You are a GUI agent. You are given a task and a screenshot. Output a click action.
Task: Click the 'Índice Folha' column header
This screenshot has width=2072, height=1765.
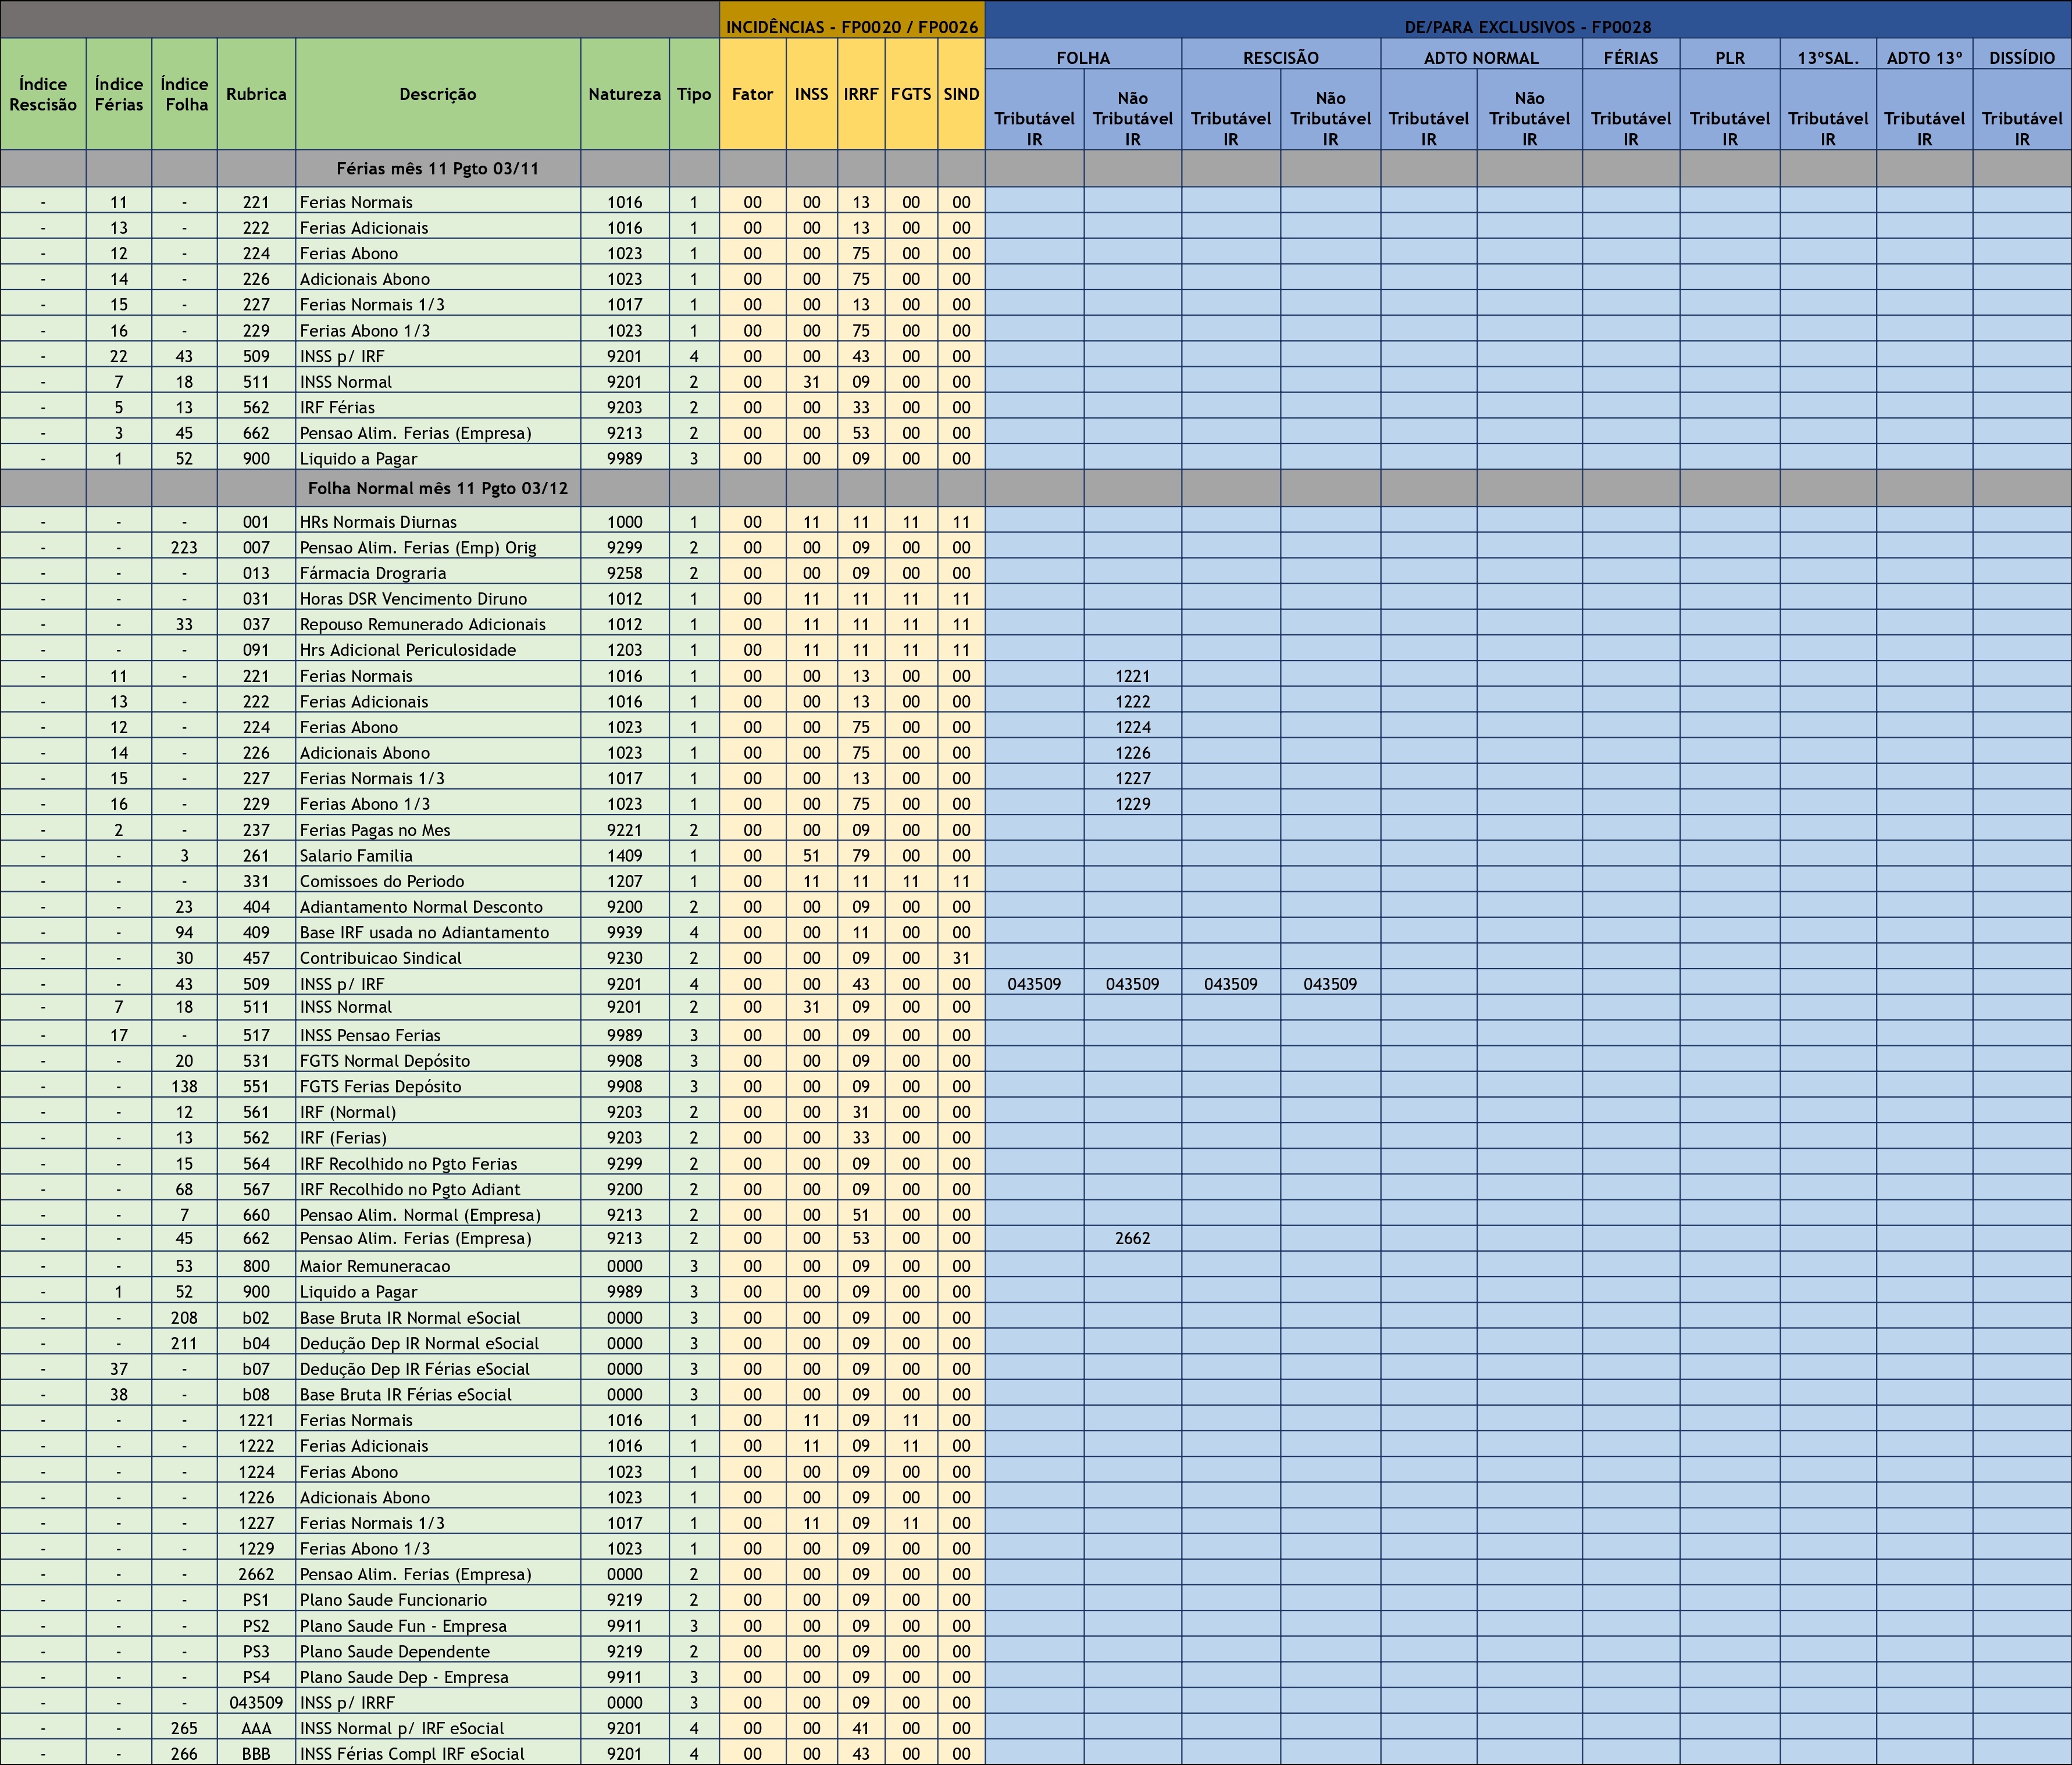click(185, 94)
